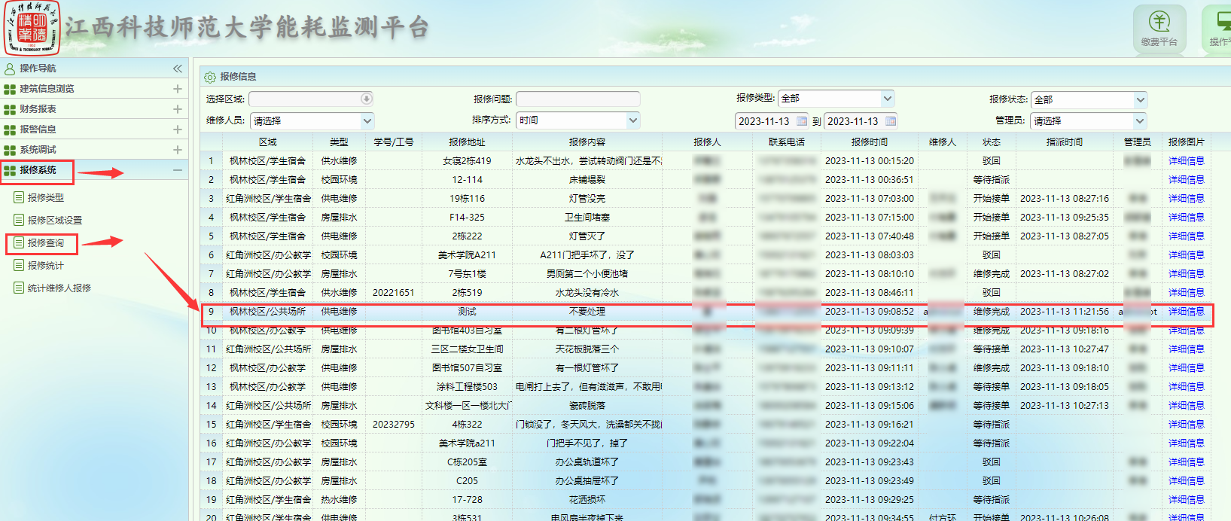
Task: Click 详细信息 link for row 1
Action: click(x=1186, y=161)
